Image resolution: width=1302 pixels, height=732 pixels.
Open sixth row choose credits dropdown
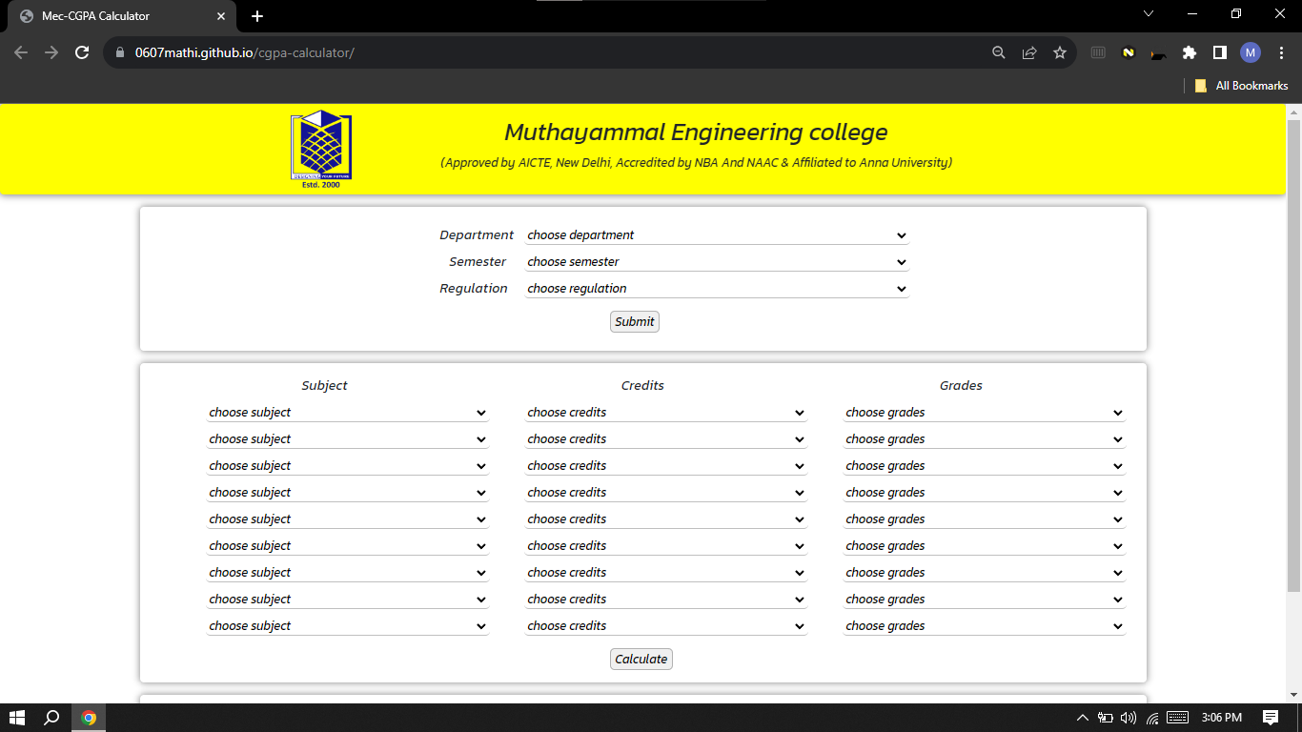[x=666, y=546]
